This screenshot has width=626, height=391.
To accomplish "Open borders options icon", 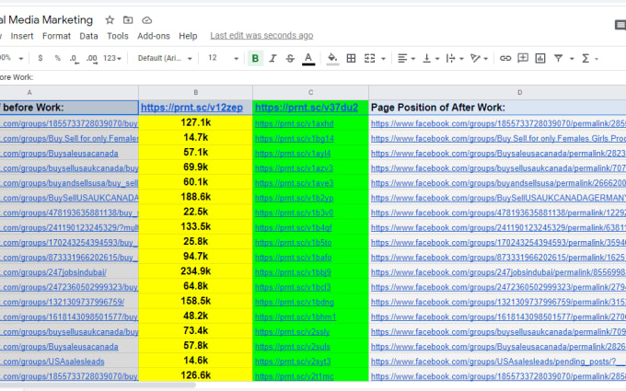I will click(351, 59).
